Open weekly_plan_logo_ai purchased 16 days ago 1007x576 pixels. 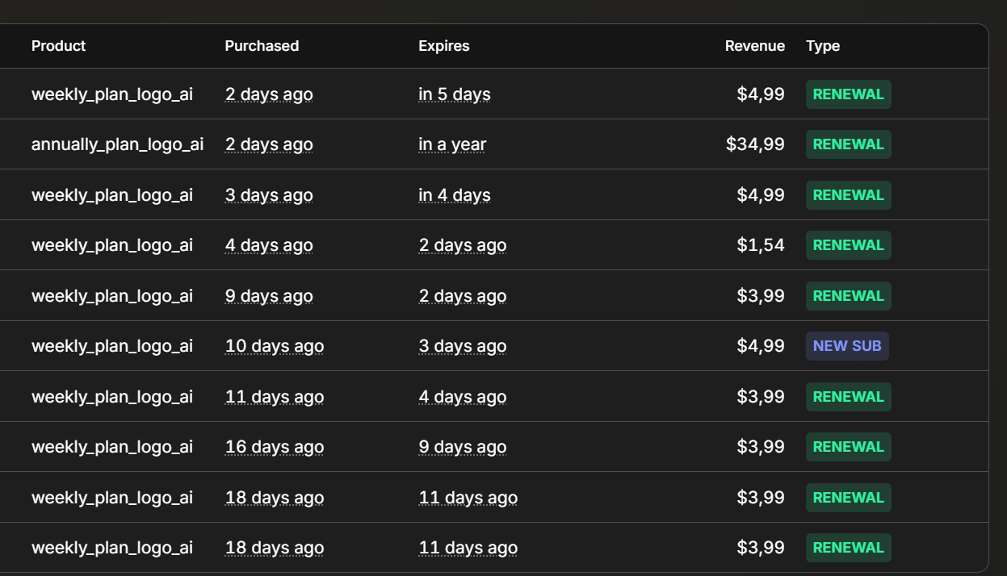pyautogui.click(x=112, y=447)
